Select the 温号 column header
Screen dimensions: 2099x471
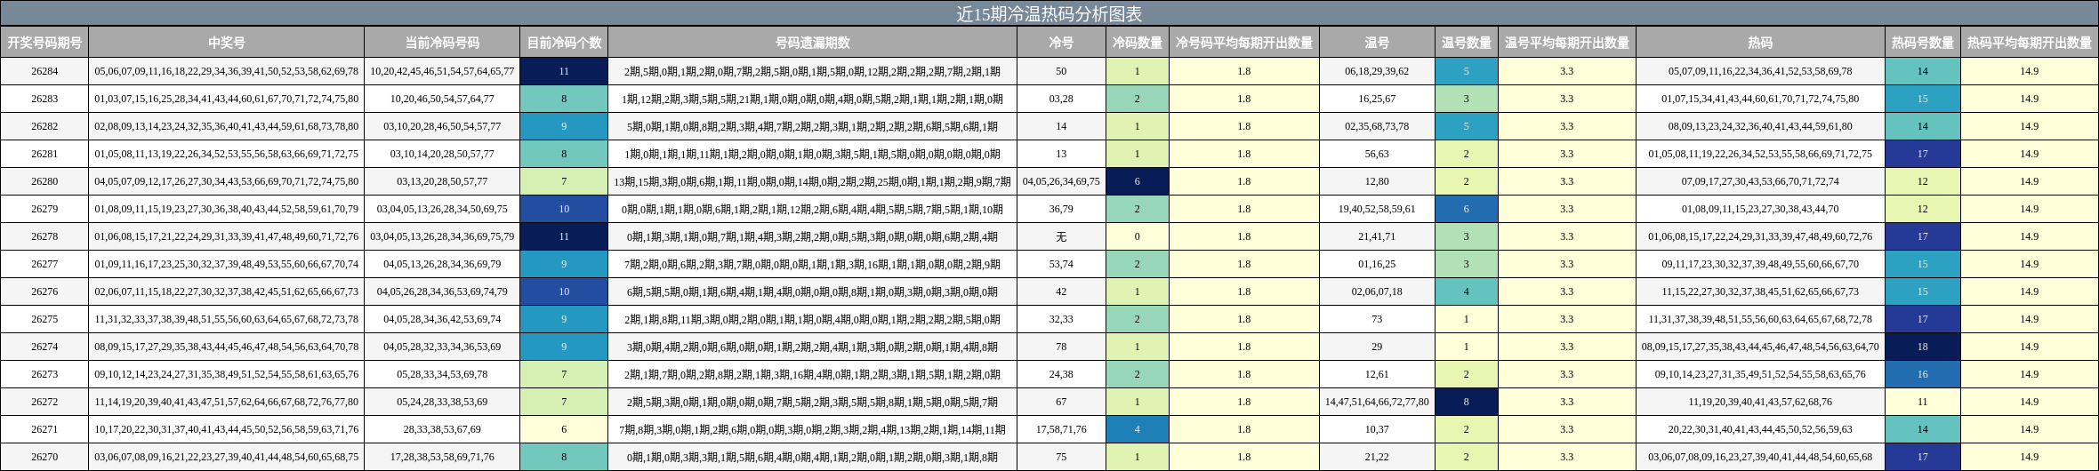pos(1377,43)
